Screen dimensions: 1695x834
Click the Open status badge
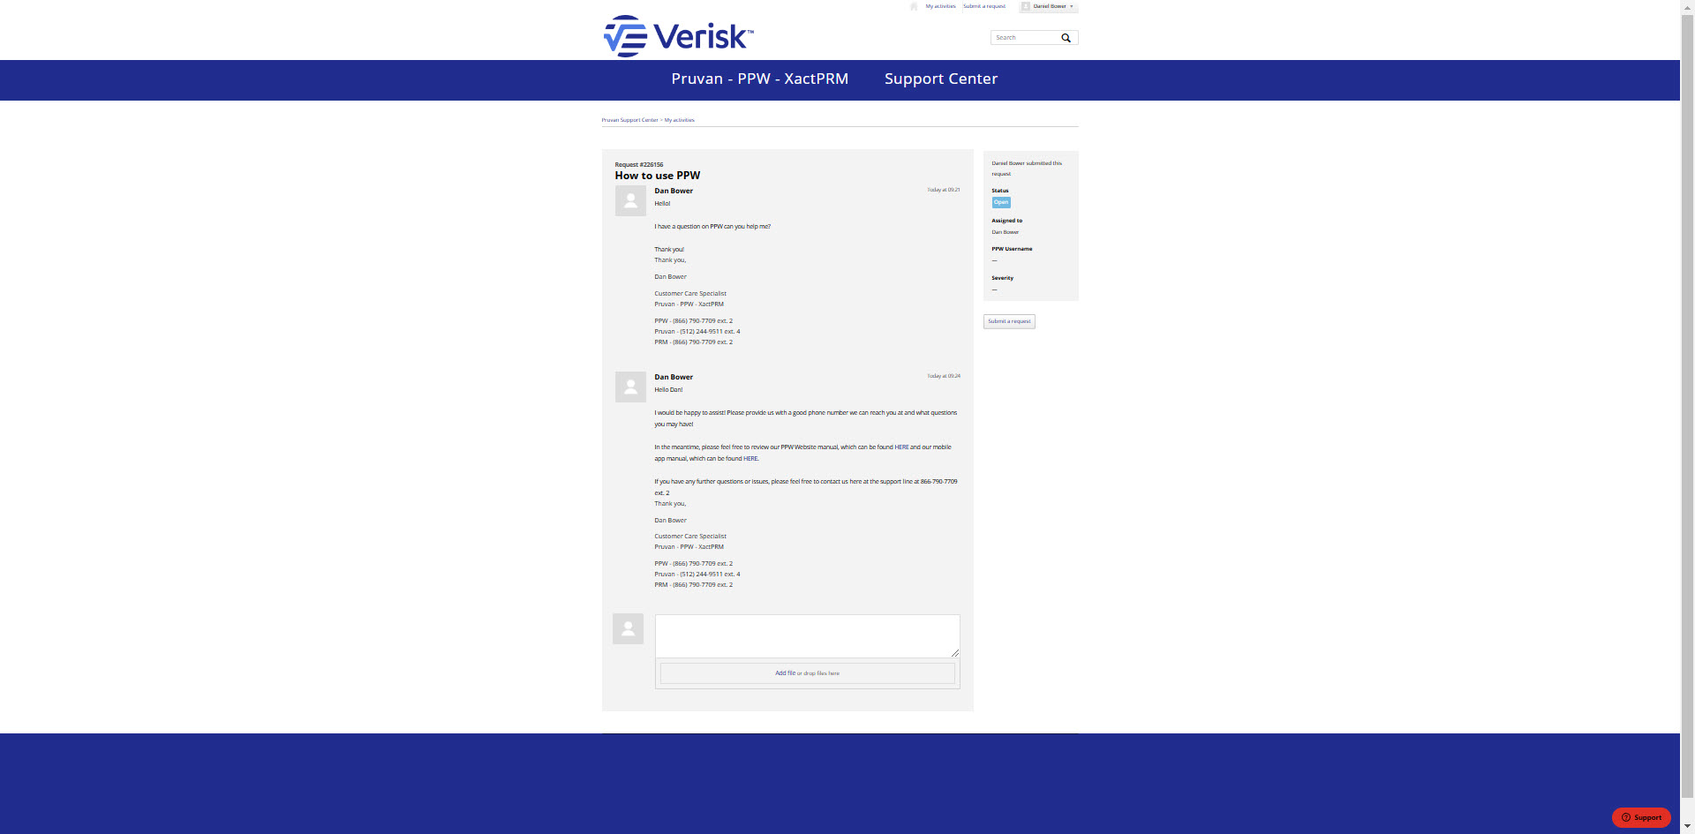point(1001,202)
